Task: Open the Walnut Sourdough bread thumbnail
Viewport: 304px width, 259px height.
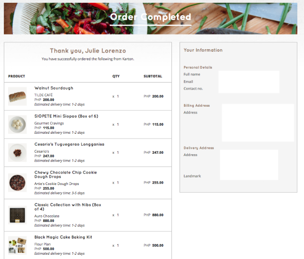Action: coord(17,96)
